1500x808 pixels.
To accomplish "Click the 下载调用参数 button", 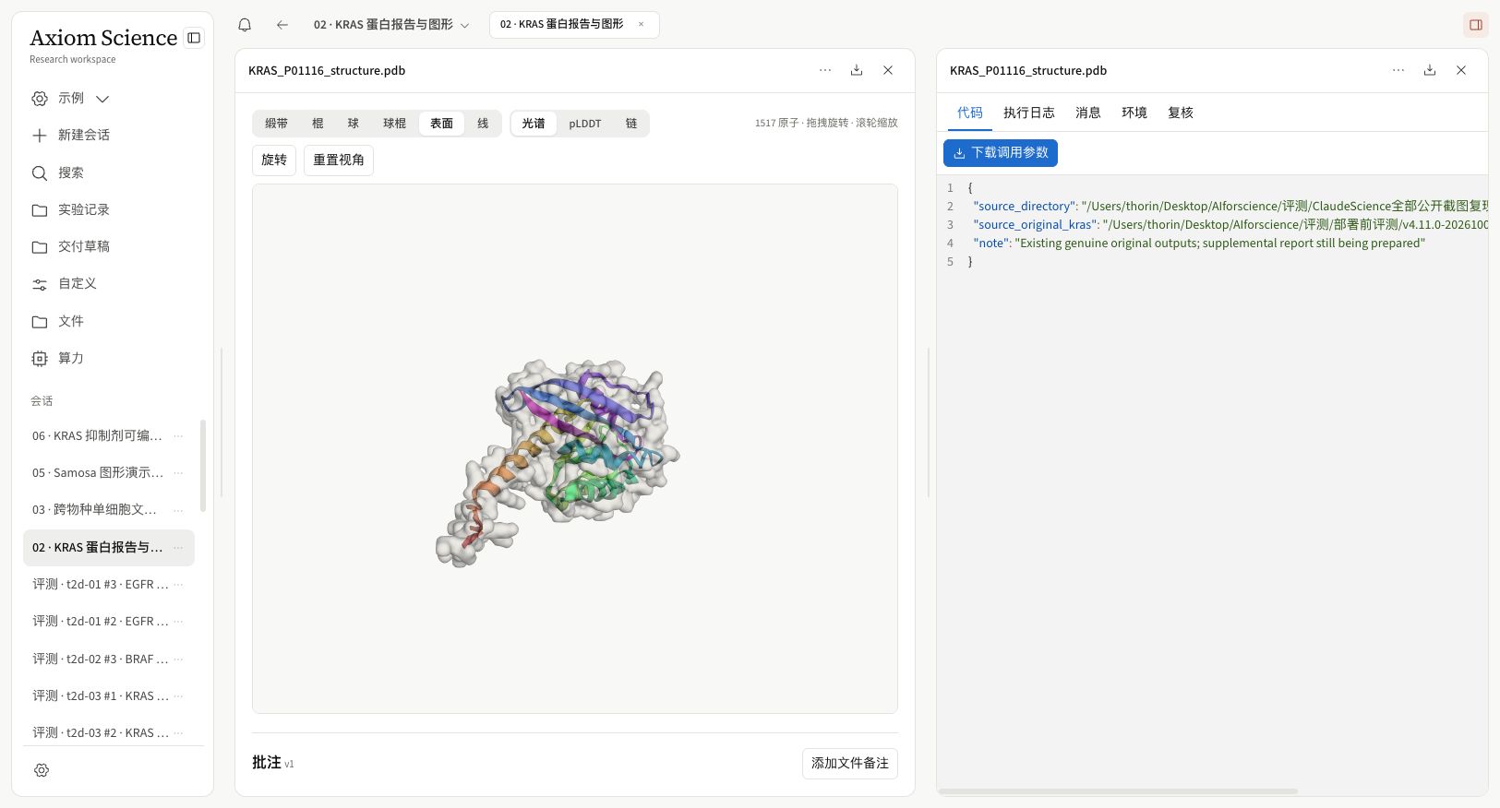I will click(1001, 153).
